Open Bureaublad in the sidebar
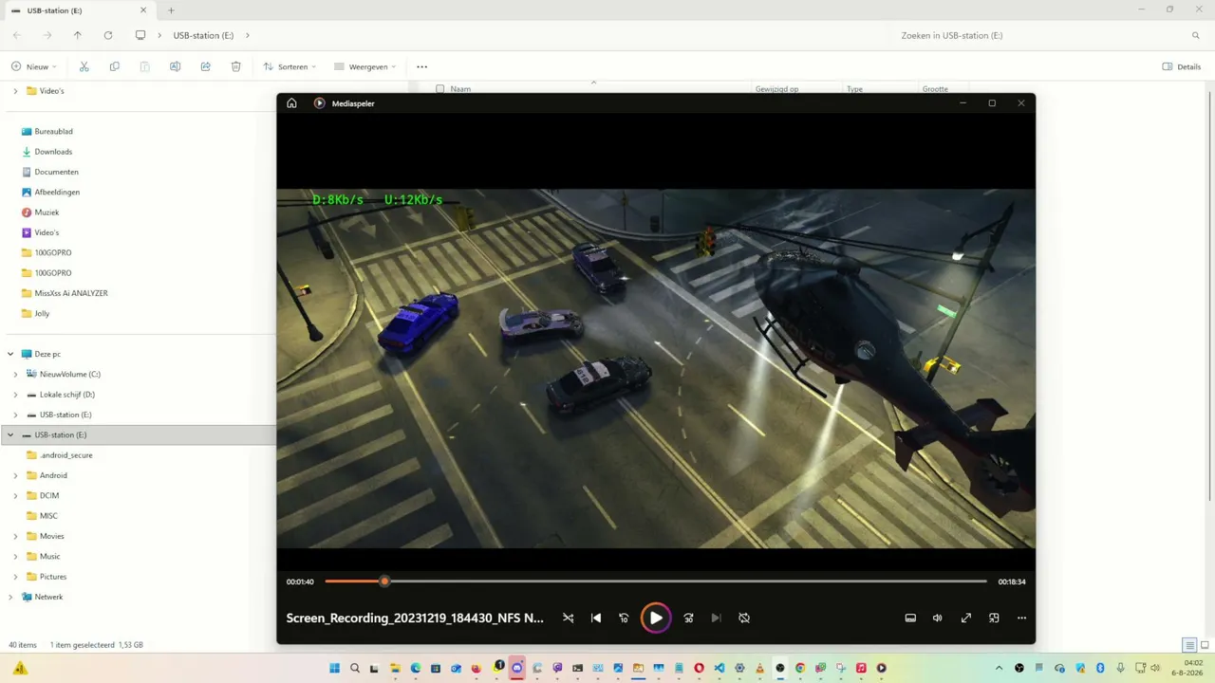 click(x=53, y=131)
